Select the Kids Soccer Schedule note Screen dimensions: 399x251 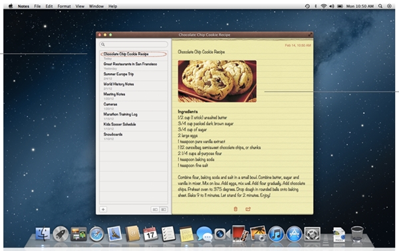(x=134, y=126)
